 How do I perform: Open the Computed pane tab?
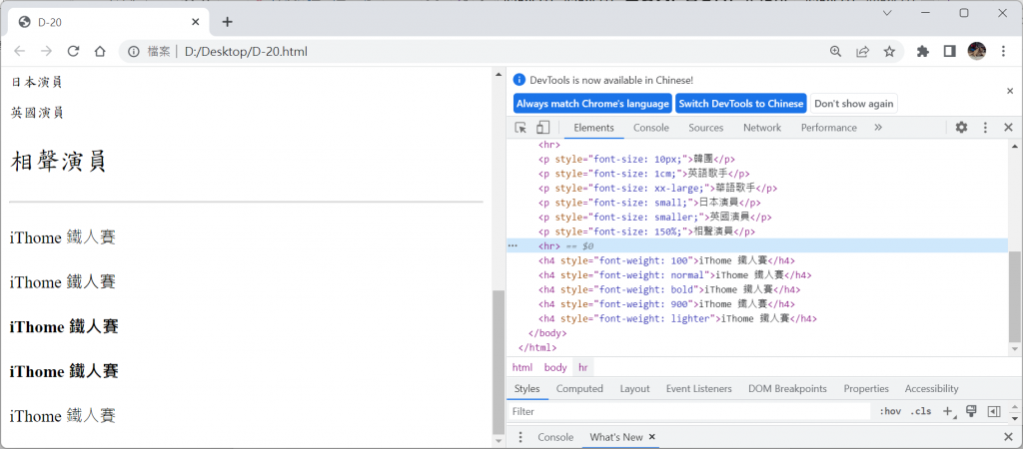point(579,389)
